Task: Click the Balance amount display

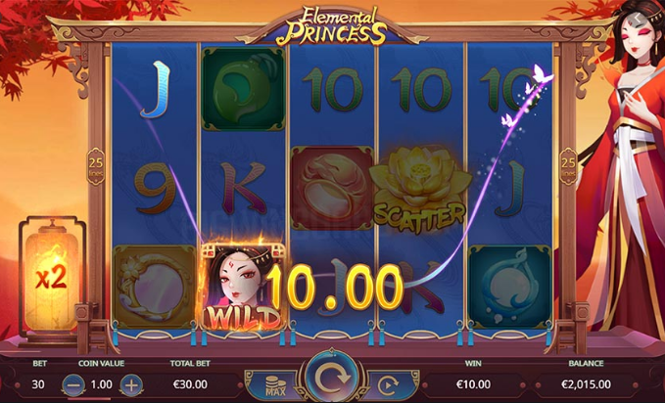Action: tap(586, 384)
